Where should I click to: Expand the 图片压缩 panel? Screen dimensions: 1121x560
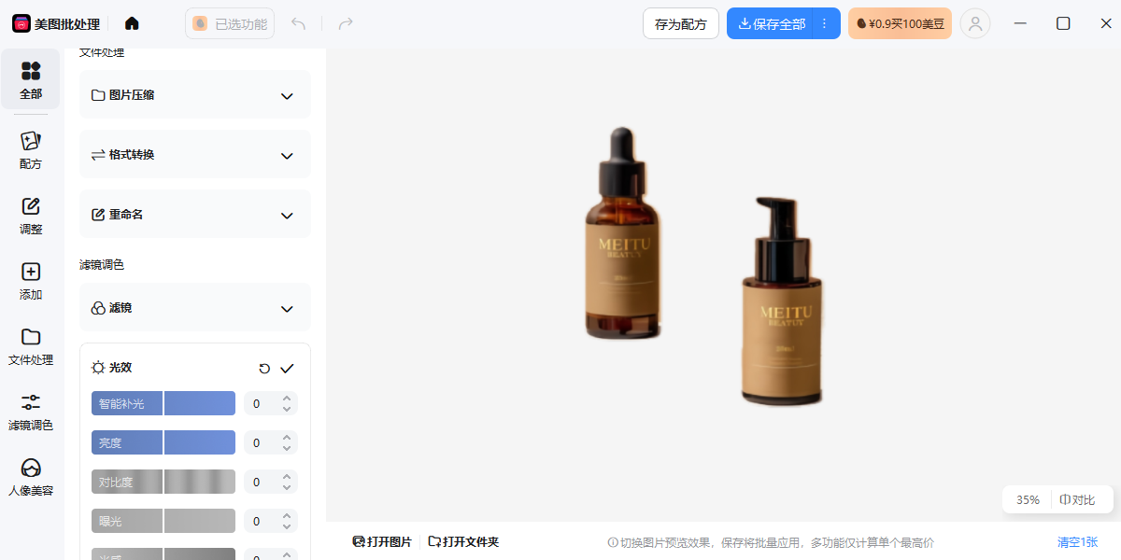(287, 96)
